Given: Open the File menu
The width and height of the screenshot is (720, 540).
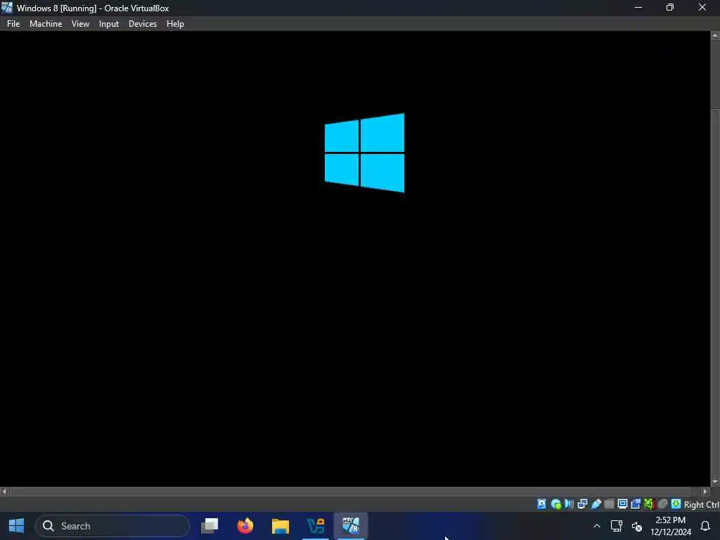Looking at the screenshot, I should (x=13, y=24).
